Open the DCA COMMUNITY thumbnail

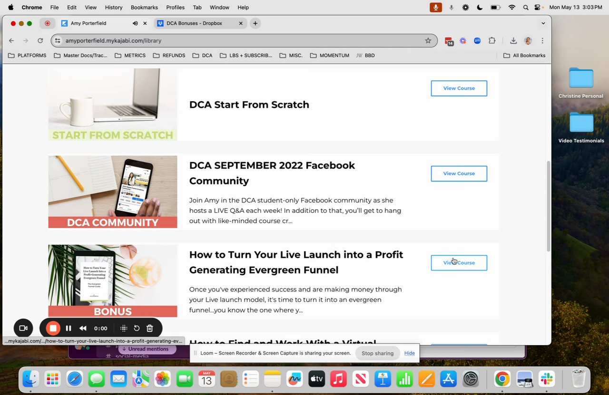(x=113, y=192)
